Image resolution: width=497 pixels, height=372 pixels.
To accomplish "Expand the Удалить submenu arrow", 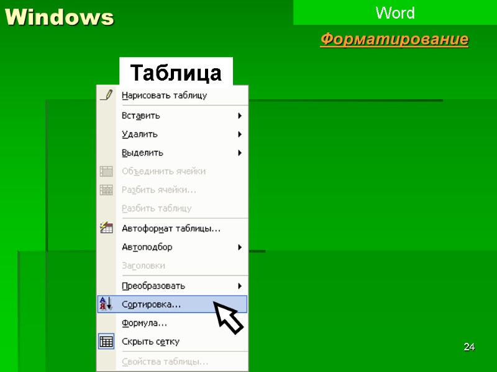I will pyautogui.click(x=240, y=135).
